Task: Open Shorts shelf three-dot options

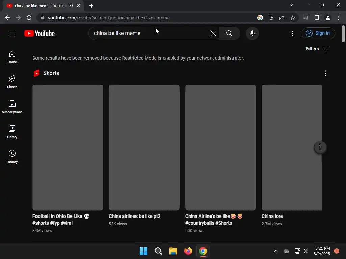Action: (x=325, y=73)
